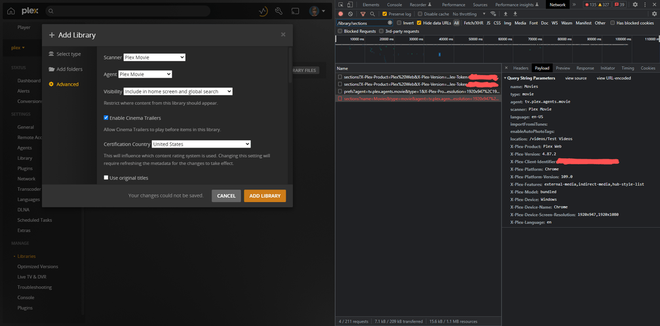Open the Headers tab

pos(520,68)
